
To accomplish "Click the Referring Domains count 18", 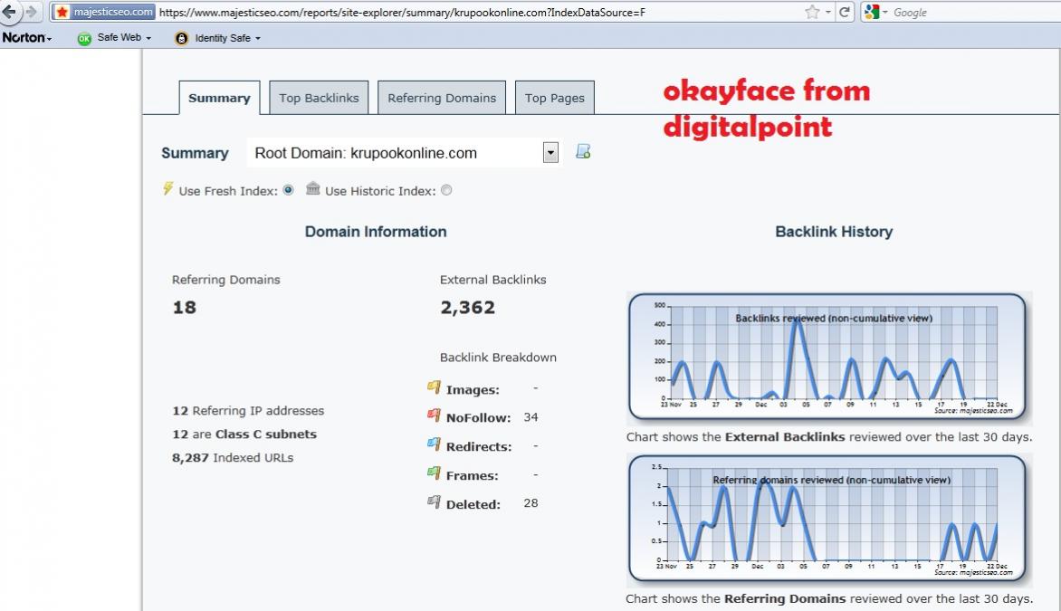I will (x=184, y=307).
